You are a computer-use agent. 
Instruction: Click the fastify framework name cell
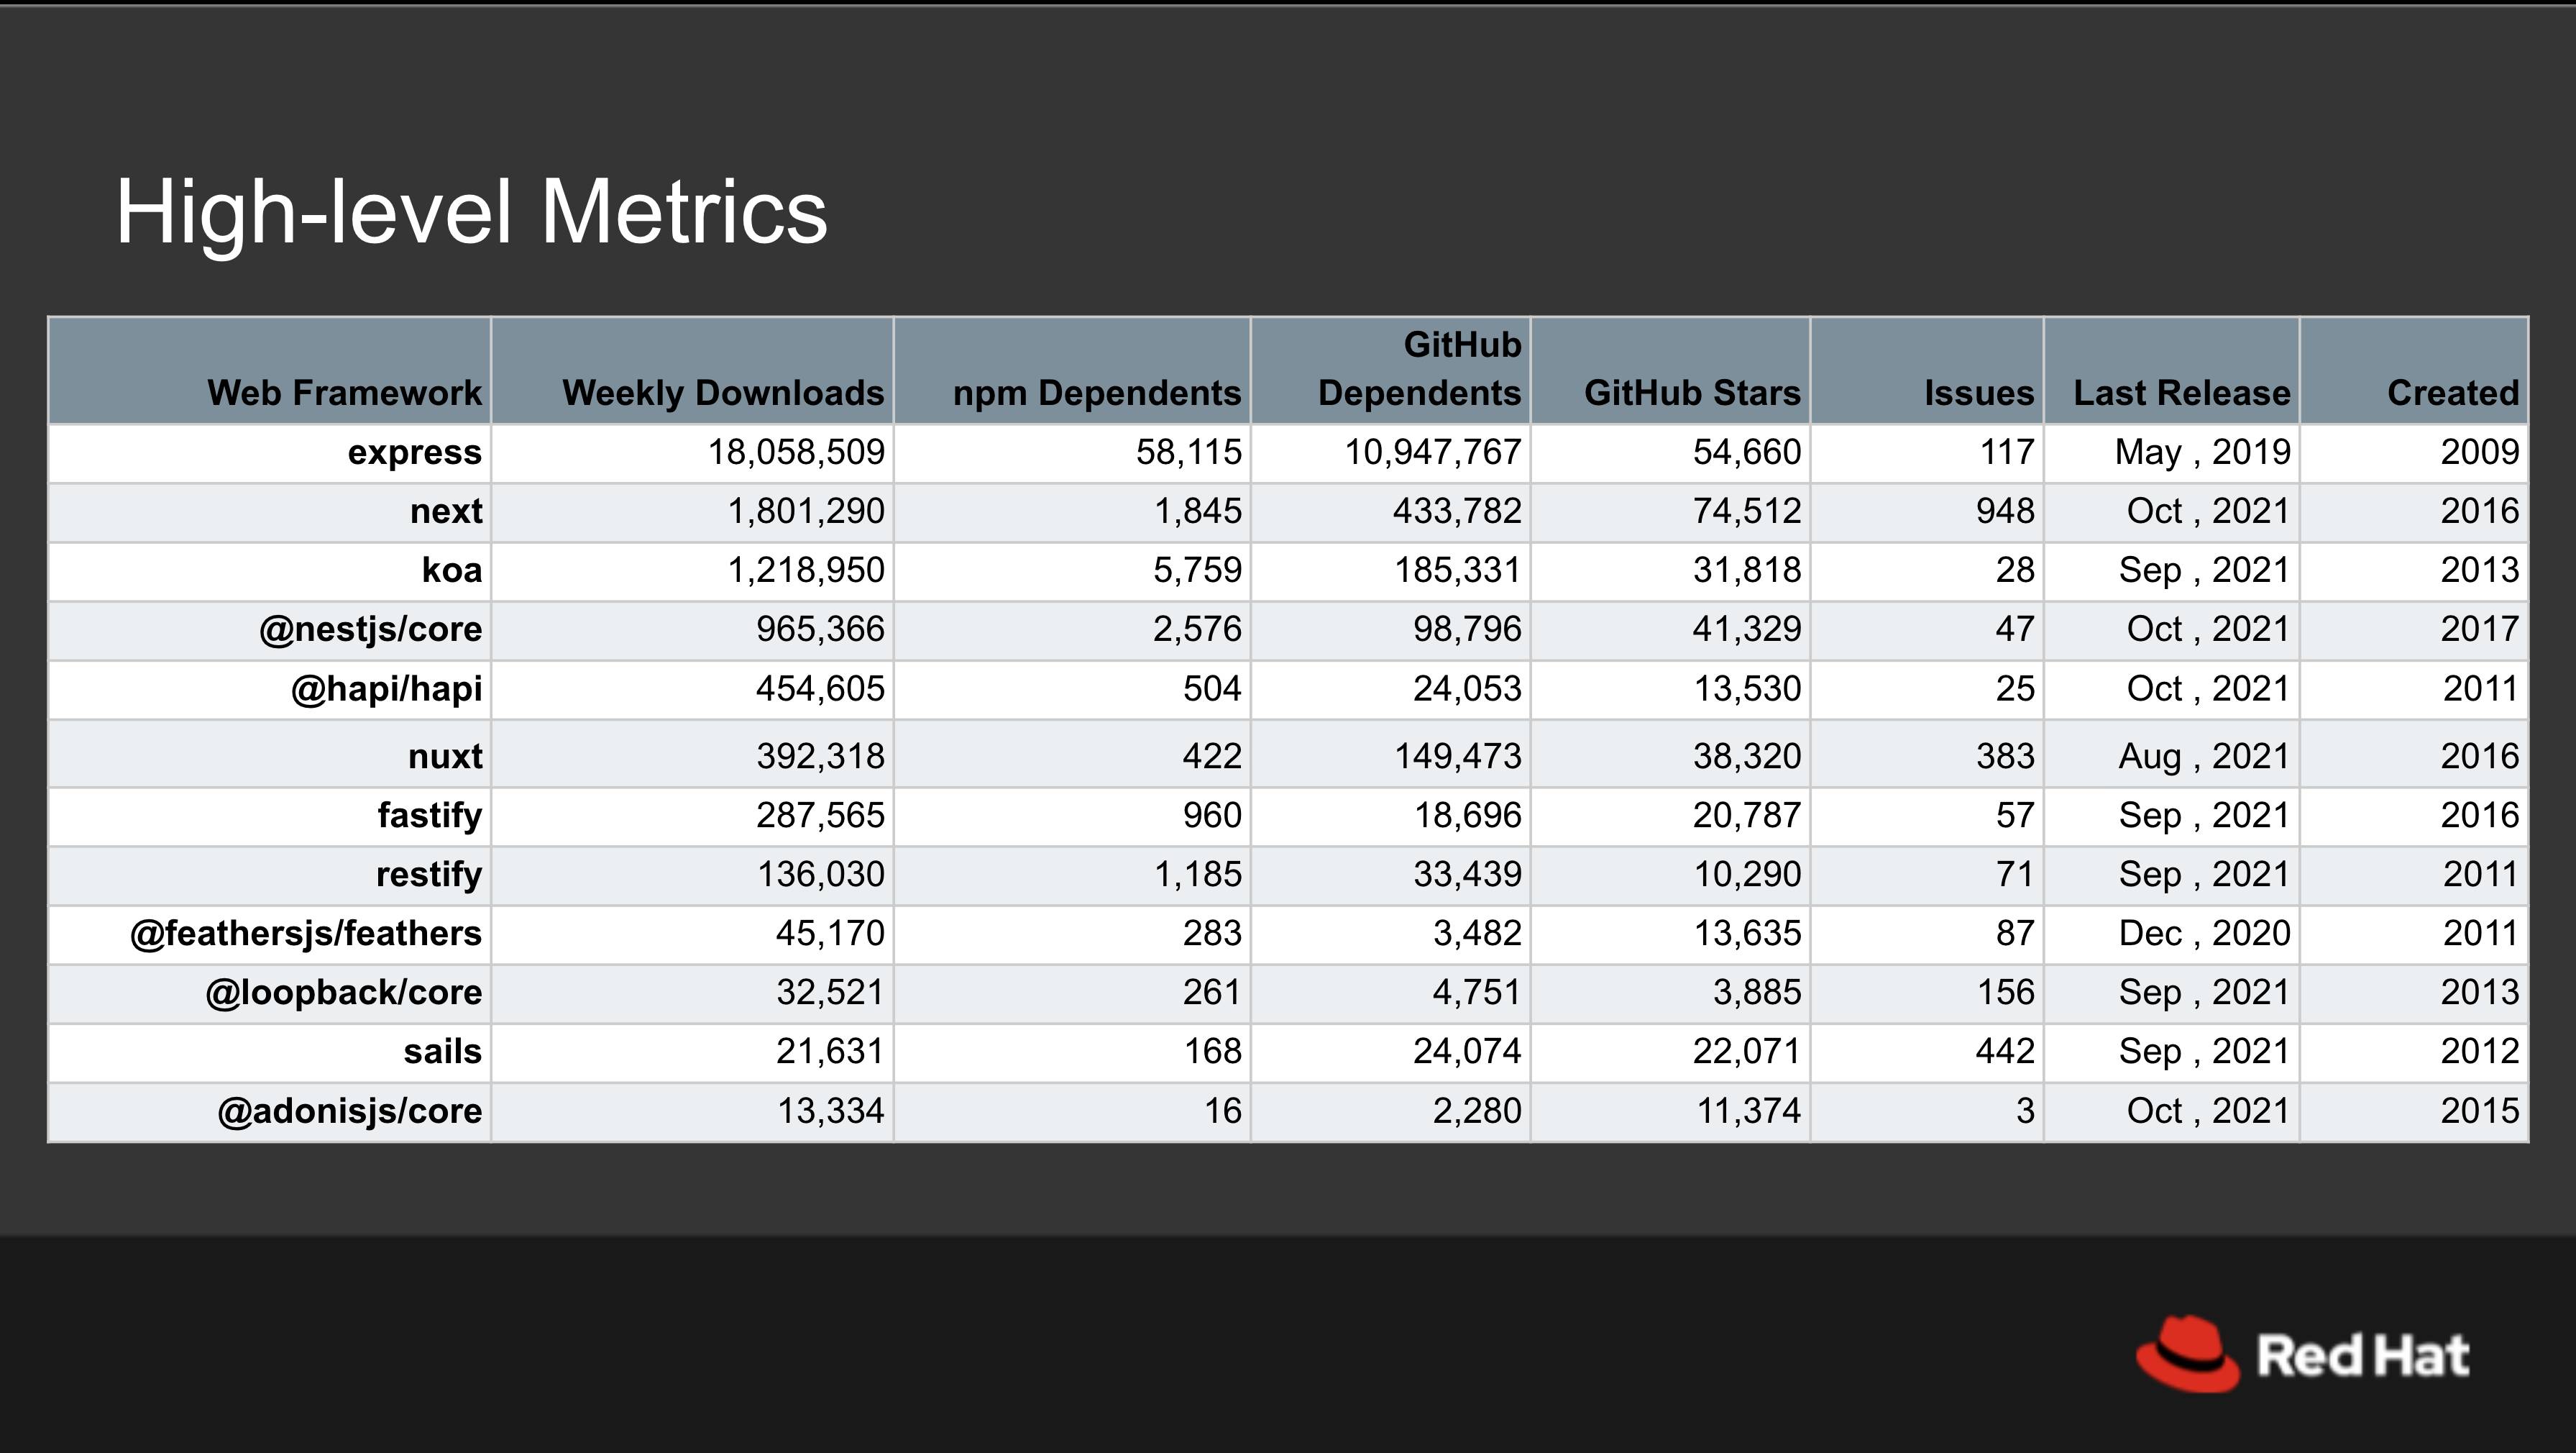429,814
